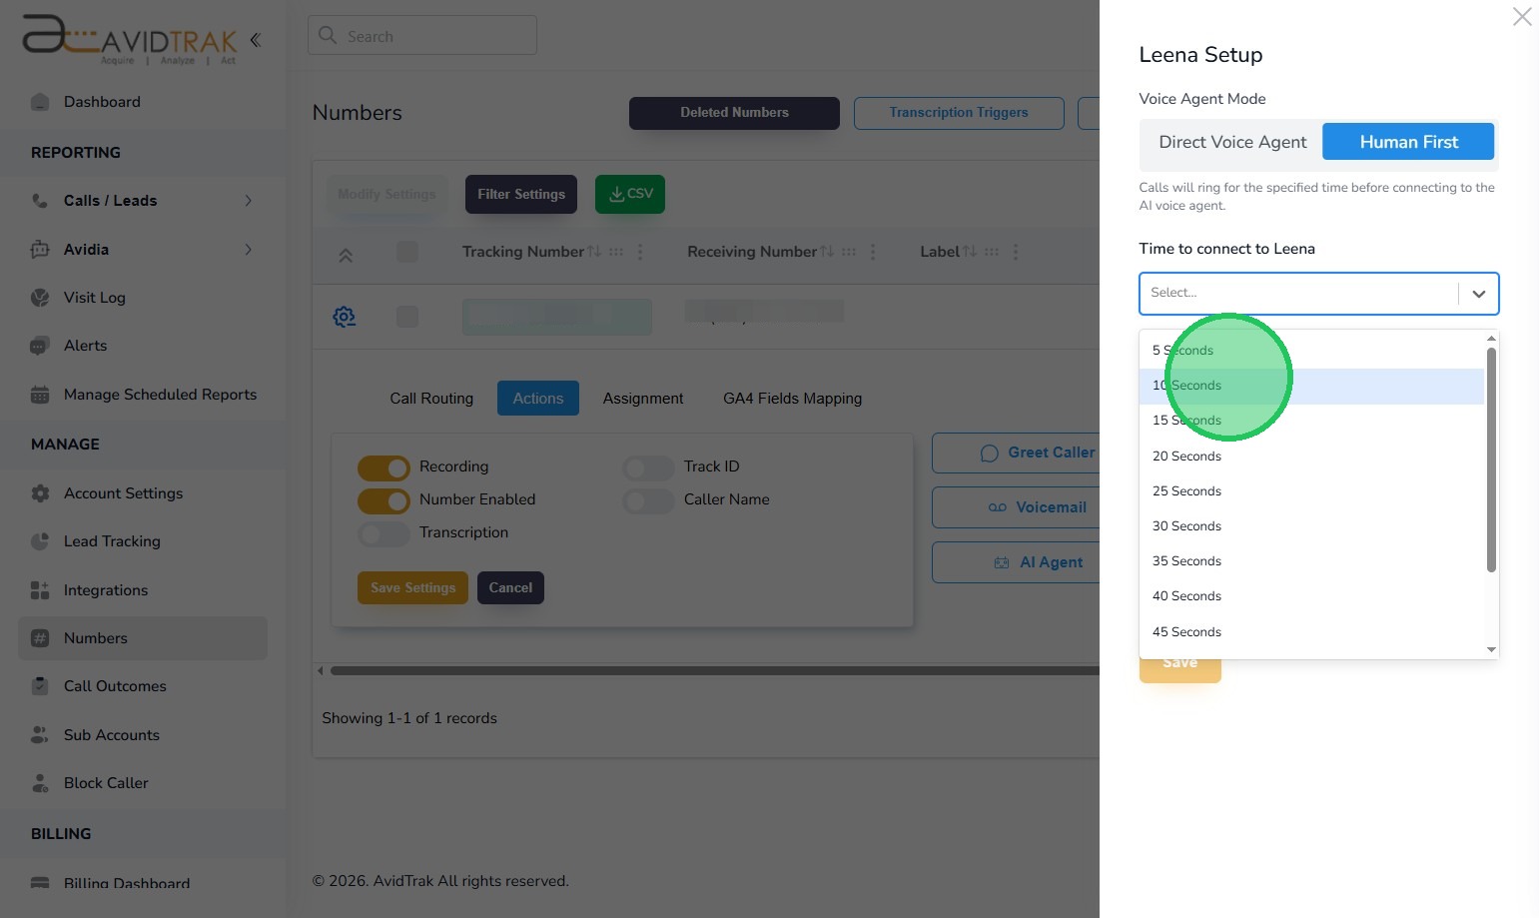
Task: Toggle the Recording switch
Action: 384,467
